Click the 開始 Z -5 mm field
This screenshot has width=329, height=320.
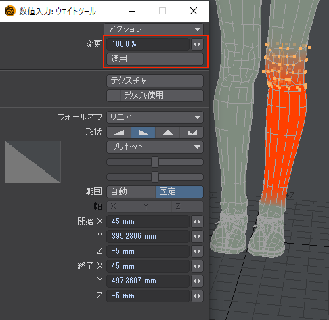point(148,251)
